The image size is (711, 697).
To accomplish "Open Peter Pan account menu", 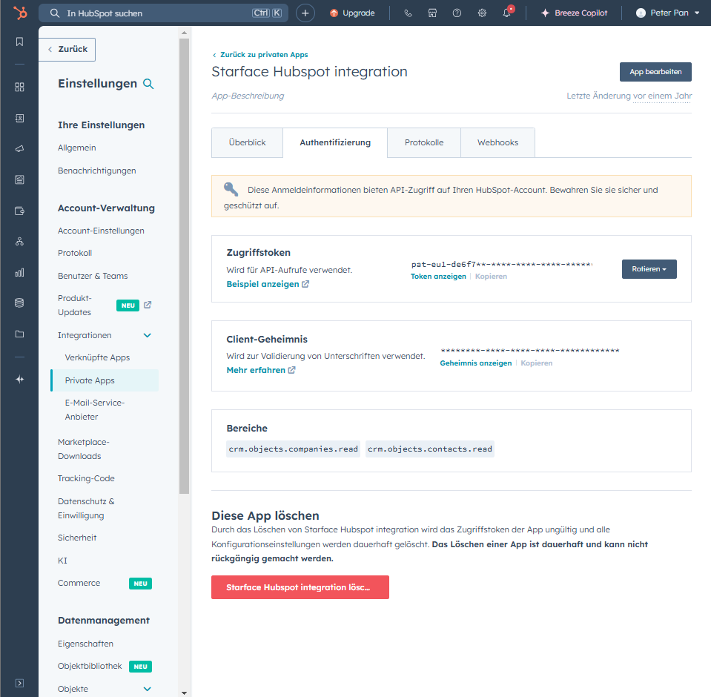I will (667, 13).
